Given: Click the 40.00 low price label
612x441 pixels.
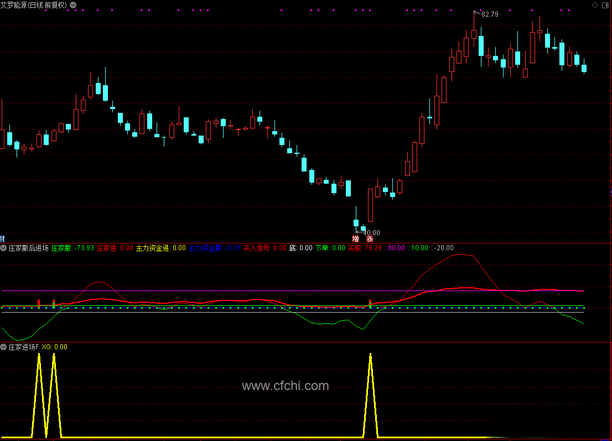Looking at the screenshot, I should pos(372,233).
